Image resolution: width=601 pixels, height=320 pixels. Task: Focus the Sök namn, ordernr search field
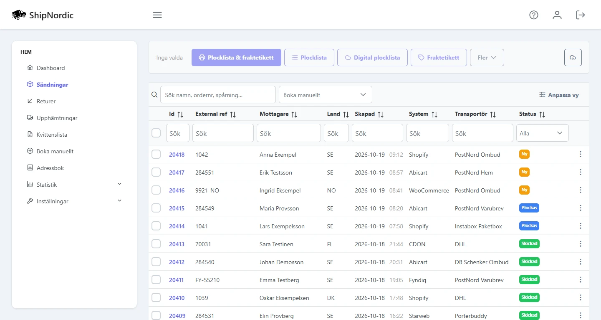pyautogui.click(x=218, y=95)
